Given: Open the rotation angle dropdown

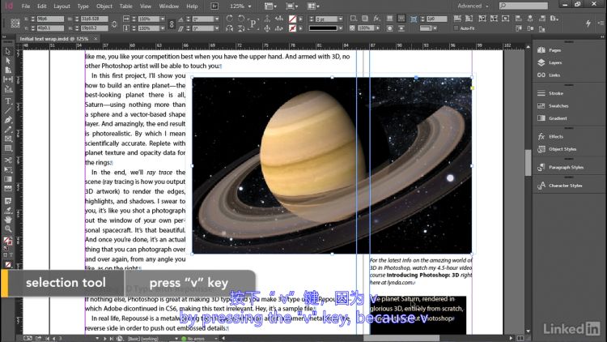Looking at the screenshot, I should point(217,19).
